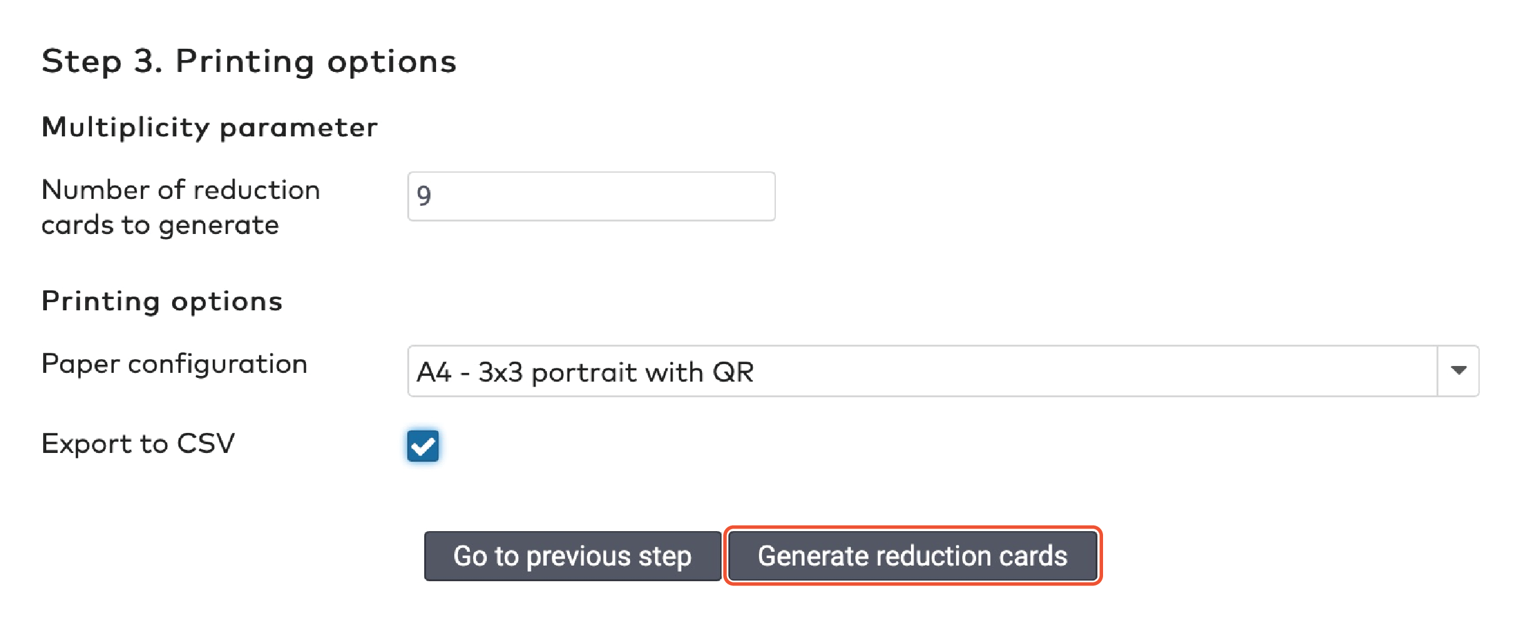The image size is (1526, 635).
Task: Click the blue checkmark icon next to Export
Action: [423, 446]
